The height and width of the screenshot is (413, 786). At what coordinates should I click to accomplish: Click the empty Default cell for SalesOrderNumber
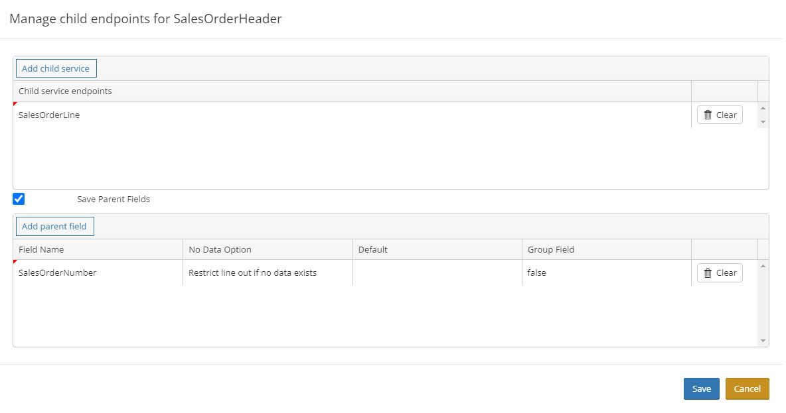[x=437, y=273]
